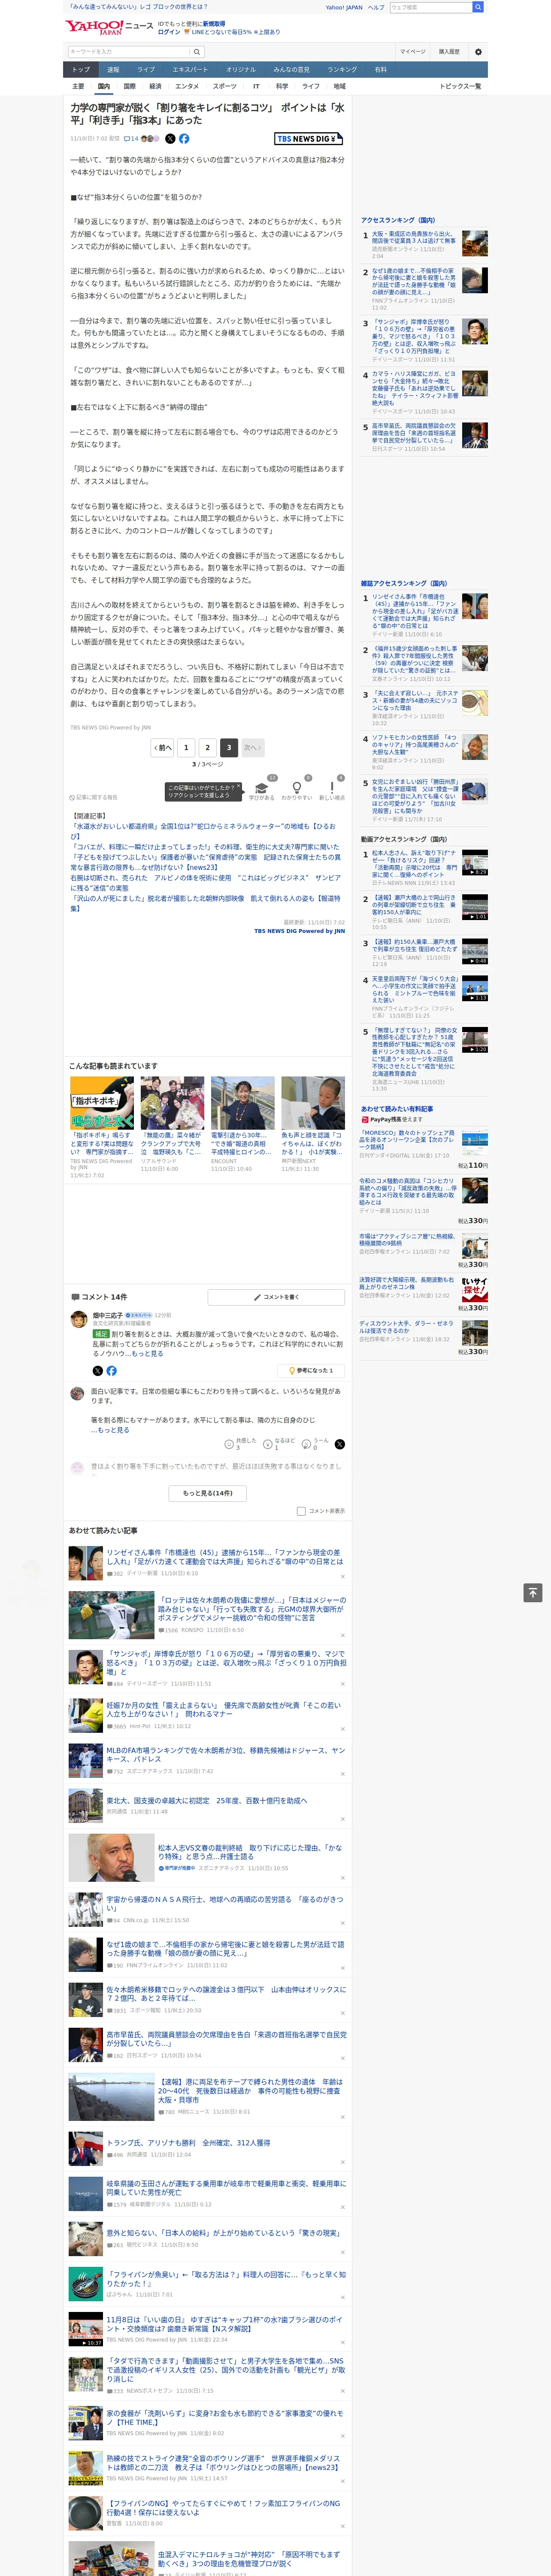Click 参考になった 1 button
The image size is (551, 2576).
coord(311,1371)
